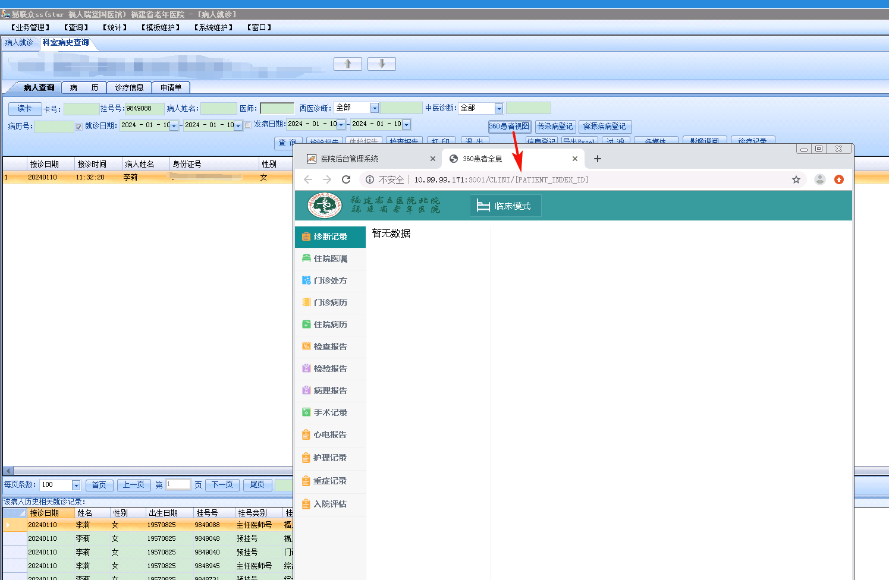Click the 门诊处方 icon in sidebar
Viewport: 889px width, 580px height.
[x=306, y=280]
